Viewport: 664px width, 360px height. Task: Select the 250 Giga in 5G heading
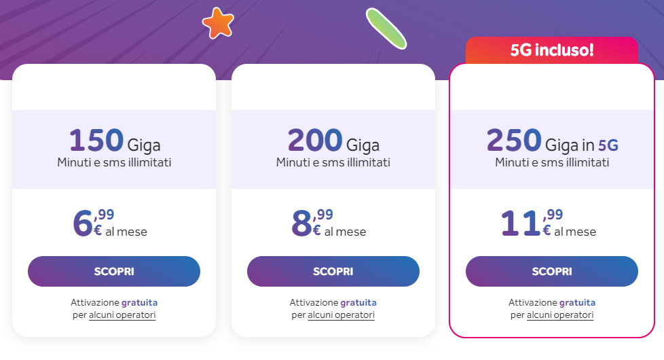pos(552,141)
